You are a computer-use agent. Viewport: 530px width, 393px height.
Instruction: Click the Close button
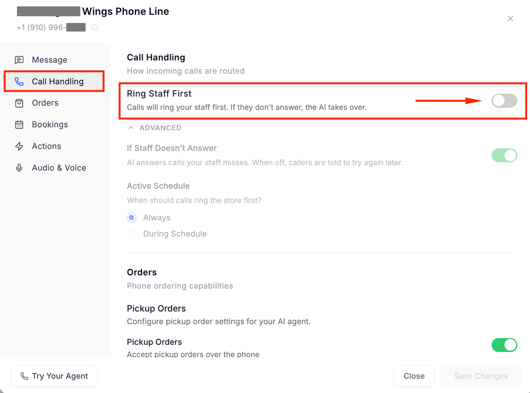coord(414,376)
